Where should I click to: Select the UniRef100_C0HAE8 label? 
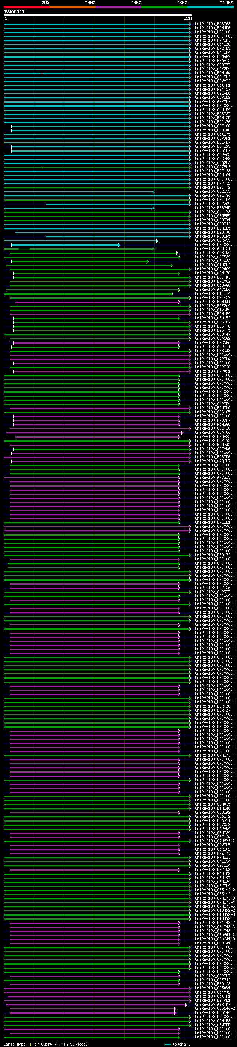pyautogui.click(x=212, y=1021)
